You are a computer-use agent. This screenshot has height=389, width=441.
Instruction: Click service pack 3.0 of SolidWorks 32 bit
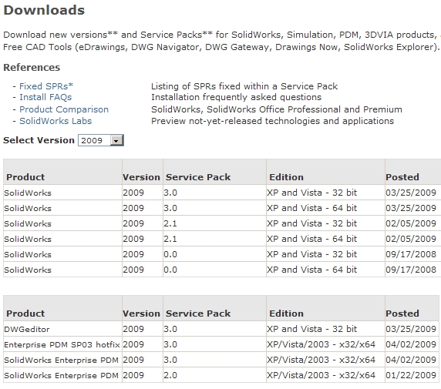(x=170, y=193)
